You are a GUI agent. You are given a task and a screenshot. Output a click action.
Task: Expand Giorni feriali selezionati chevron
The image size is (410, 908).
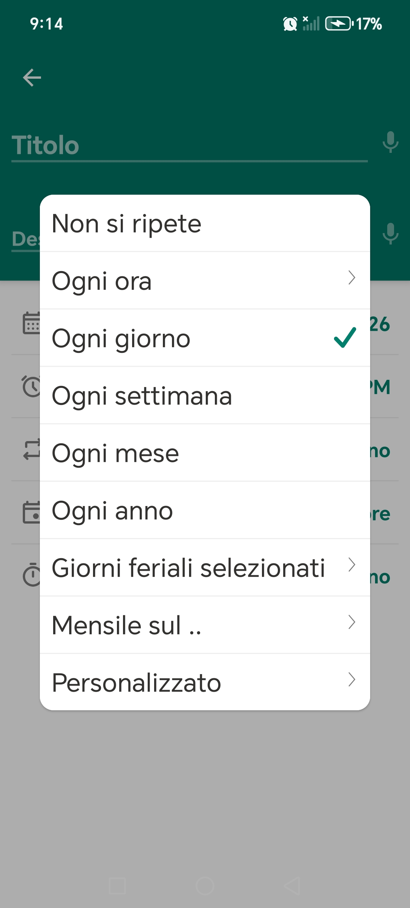[x=352, y=565]
